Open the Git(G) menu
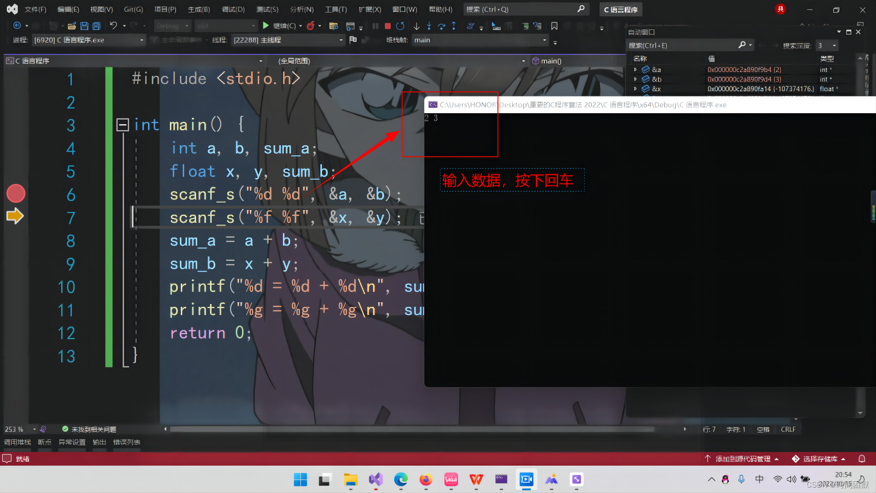 tap(133, 9)
